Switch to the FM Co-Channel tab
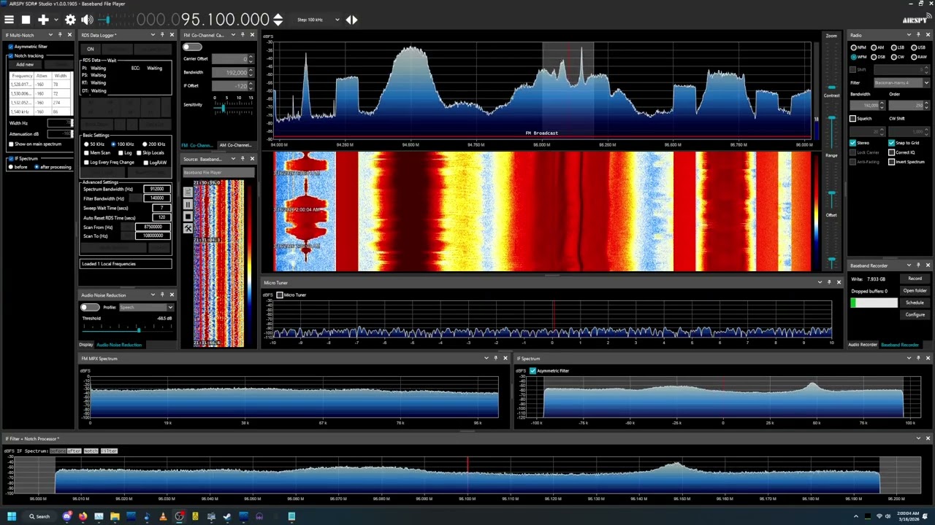The width and height of the screenshot is (935, 525). pos(197,145)
